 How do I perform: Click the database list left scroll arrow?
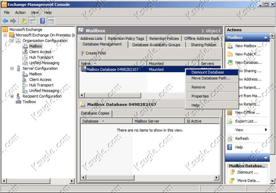pyautogui.click(x=82, y=95)
